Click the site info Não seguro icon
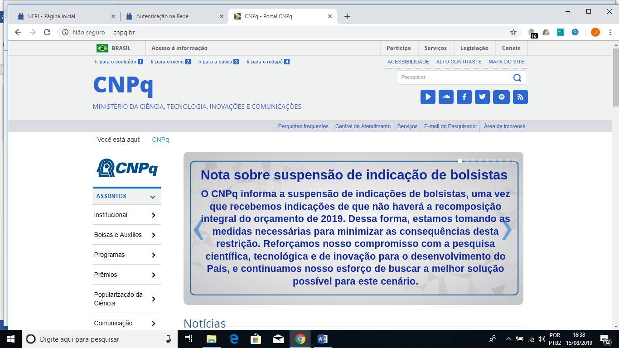619x348 pixels. pos(65,32)
